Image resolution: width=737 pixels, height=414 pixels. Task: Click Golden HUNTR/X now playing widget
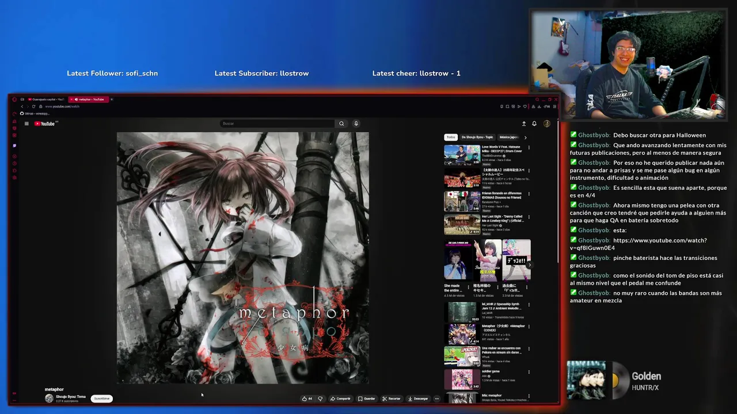point(616,380)
